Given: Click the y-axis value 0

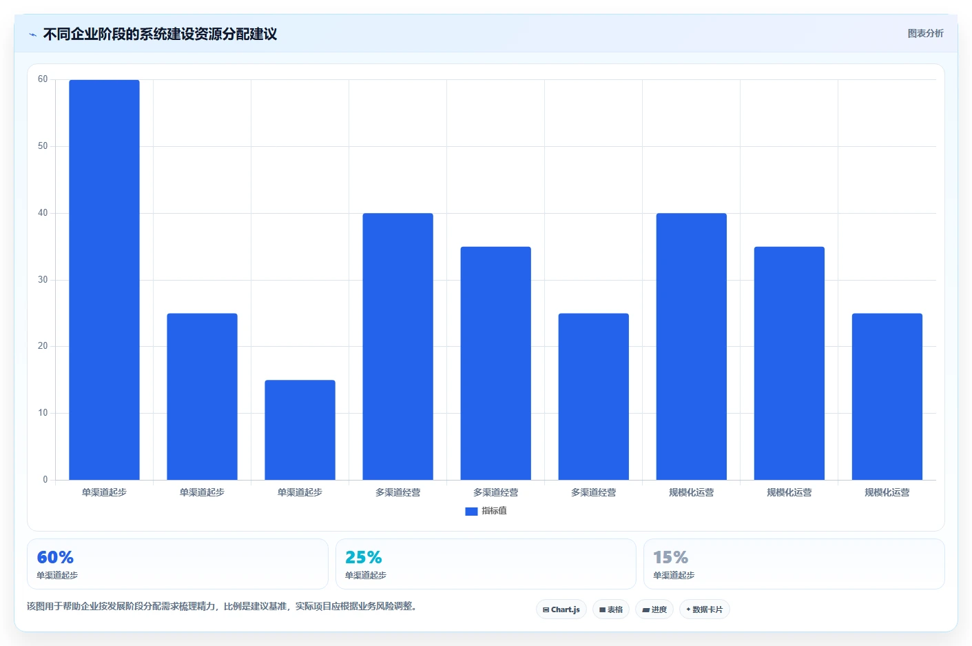Looking at the screenshot, I should click(45, 480).
